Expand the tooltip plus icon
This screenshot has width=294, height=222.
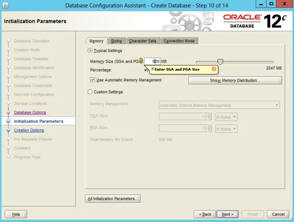[x=152, y=69]
